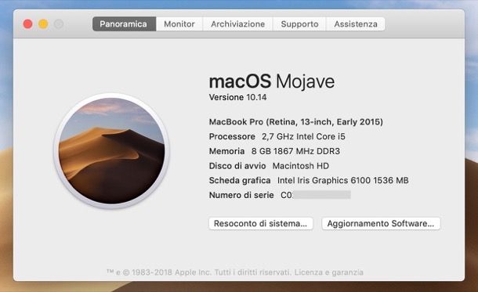The width and height of the screenshot is (478, 292).
Task: Click the Versione 10.14 text
Action: coord(237,97)
